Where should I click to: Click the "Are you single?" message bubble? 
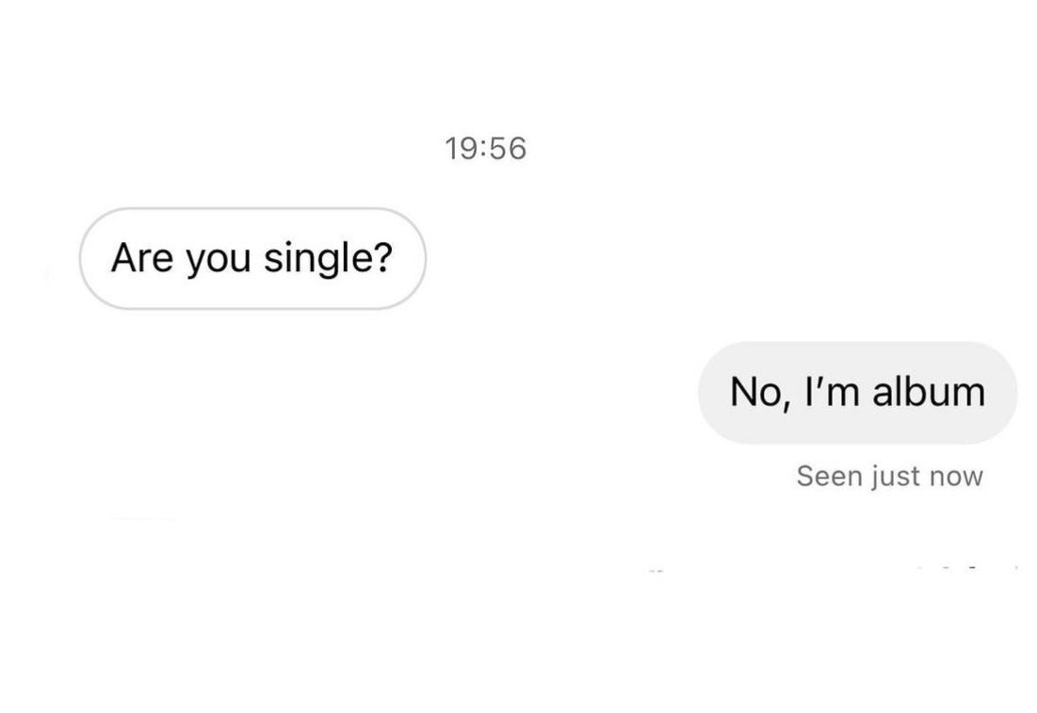pos(252,258)
